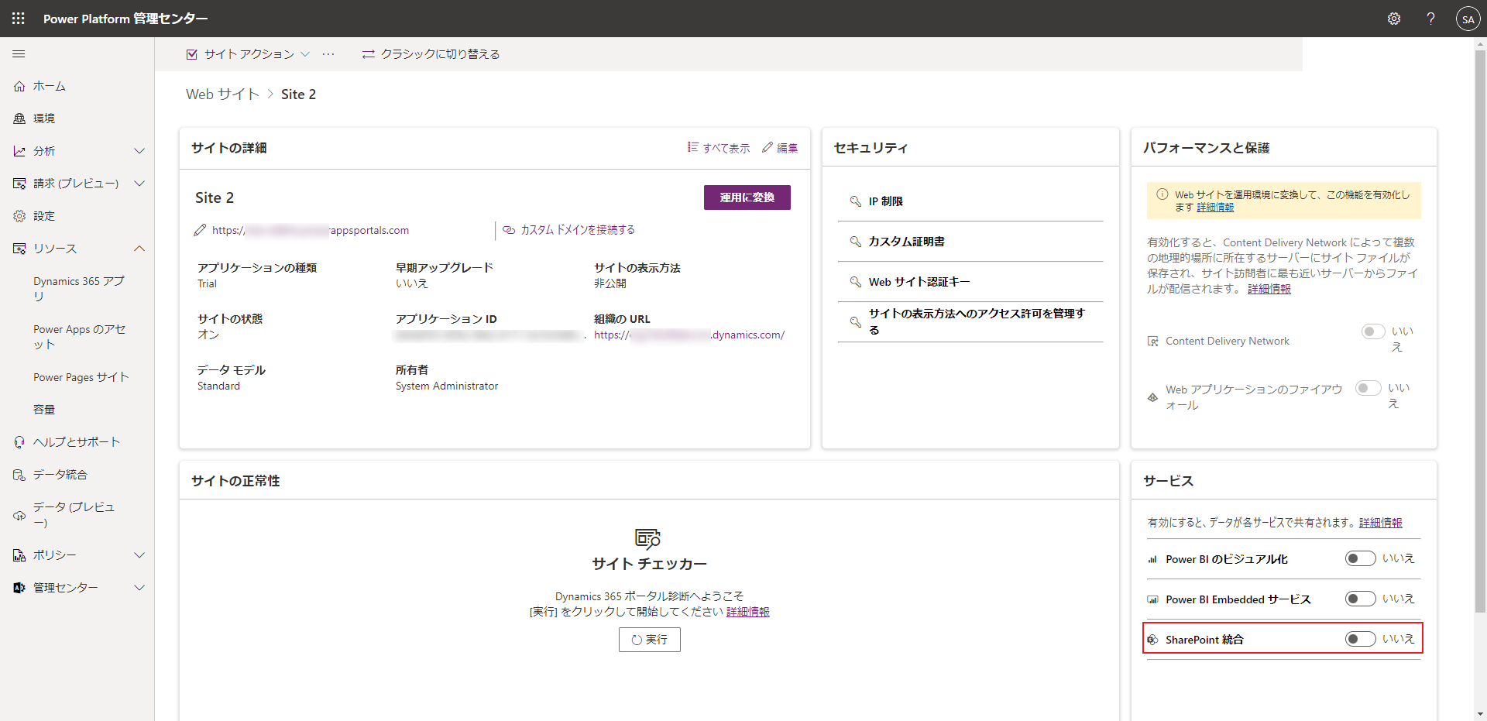Open the 詳細情報 link after CDN description

(1269, 289)
